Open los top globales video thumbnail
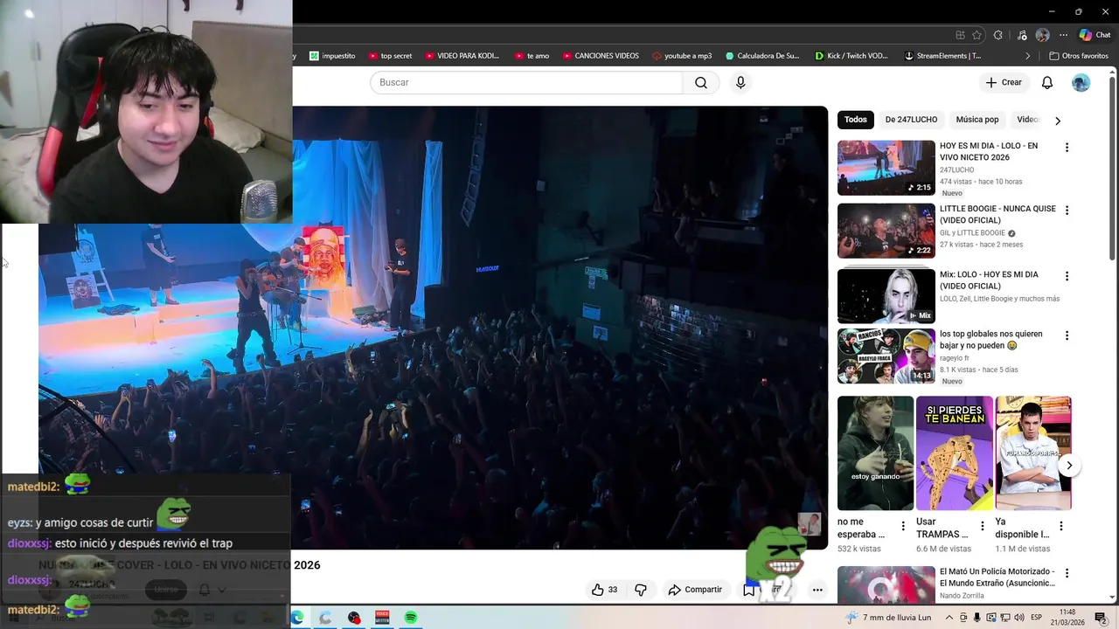The width and height of the screenshot is (1119, 629). pyautogui.click(x=886, y=356)
